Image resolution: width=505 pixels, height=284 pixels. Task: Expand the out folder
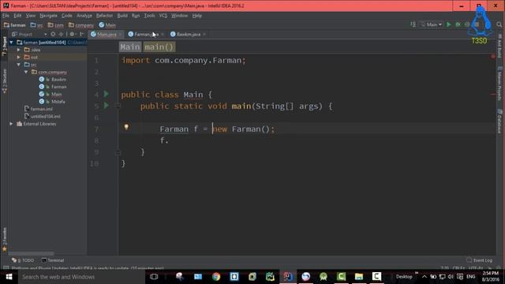point(19,58)
